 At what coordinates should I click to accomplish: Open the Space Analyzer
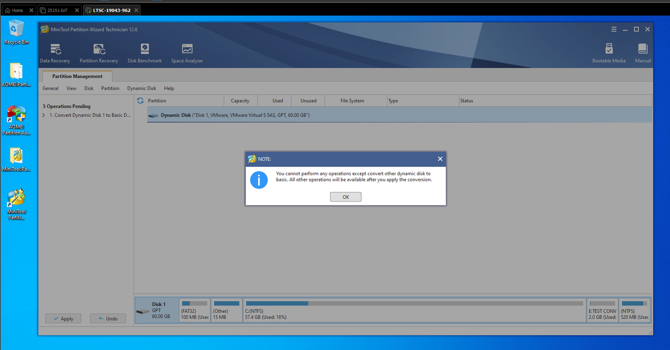pos(187,53)
